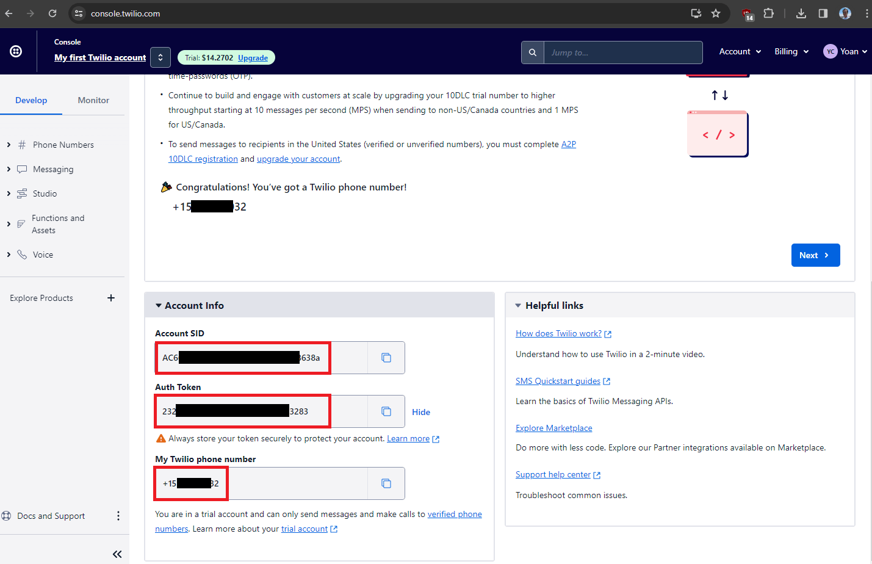
Task: Click the install app icon in address bar
Action: pyautogui.click(x=696, y=13)
